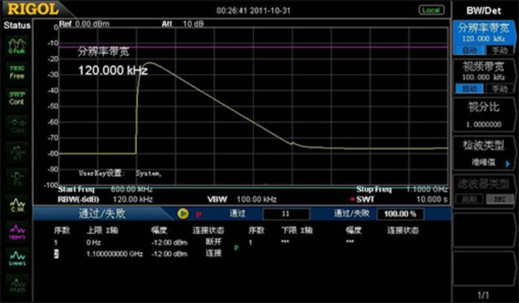Click the dimmed Math trace icon
The height and width of the screenshot is (303, 519).
[x=17, y=284]
